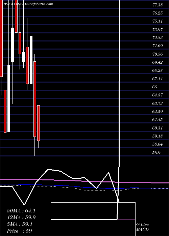169x236 pixels.
Task: Click the 68.28 price axis label
Action: [x=158, y=70]
